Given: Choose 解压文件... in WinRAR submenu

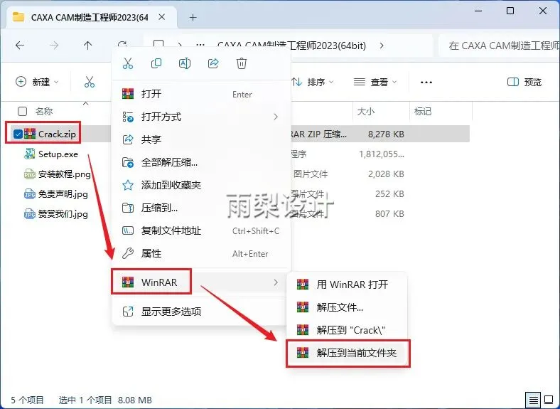Looking at the screenshot, I should click(x=348, y=307).
